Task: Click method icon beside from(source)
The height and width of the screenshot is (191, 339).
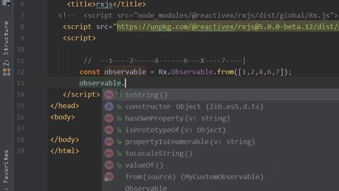Action: point(109,177)
